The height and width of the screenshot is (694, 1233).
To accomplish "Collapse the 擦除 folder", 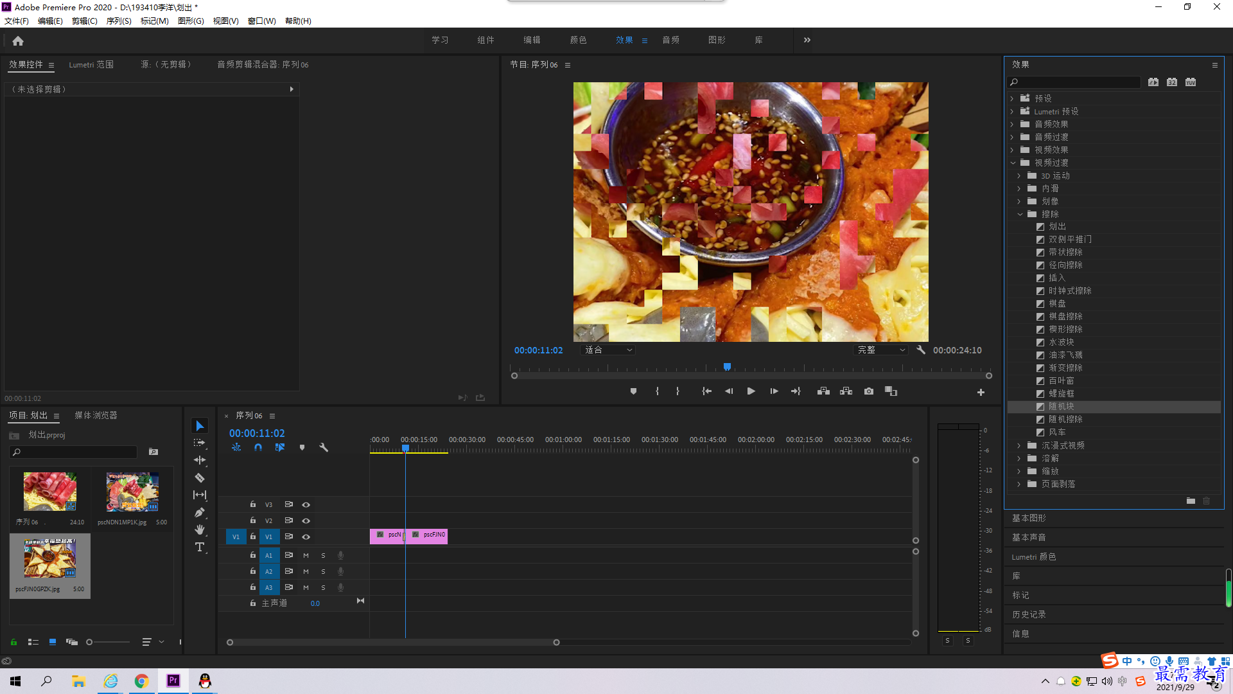I will tap(1020, 214).
